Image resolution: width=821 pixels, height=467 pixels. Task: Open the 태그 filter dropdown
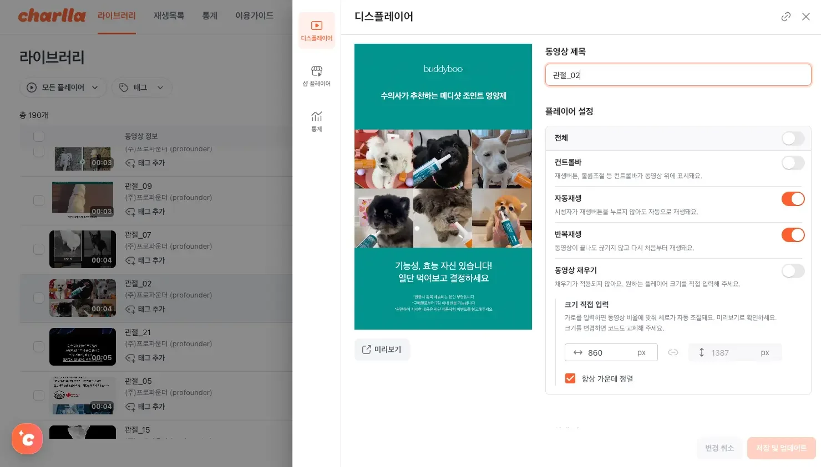141,88
